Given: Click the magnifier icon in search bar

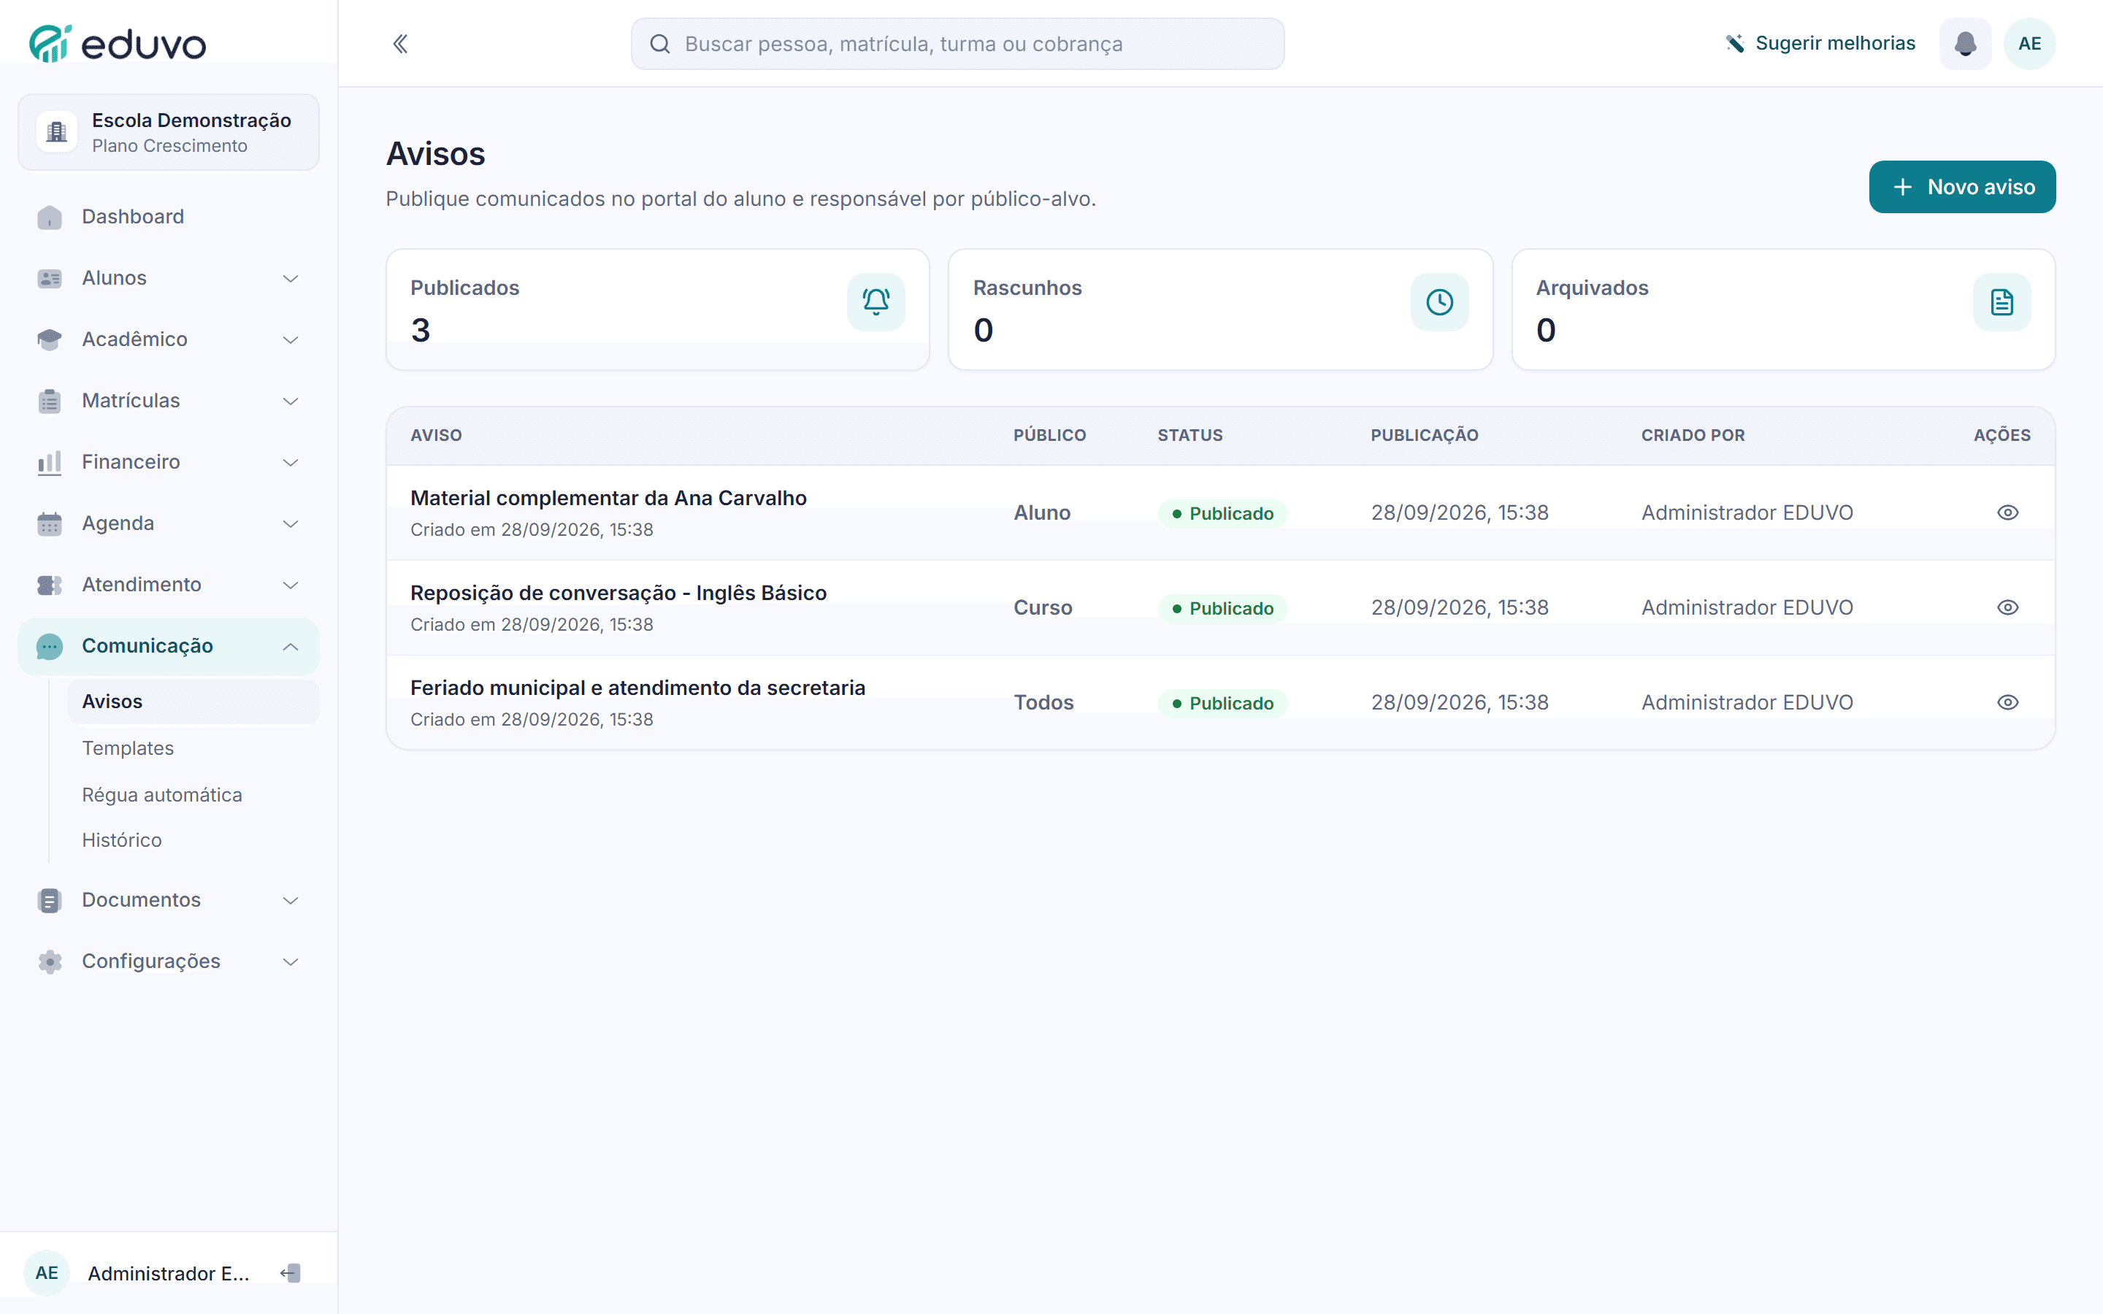Looking at the screenshot, I should (659, 44).
